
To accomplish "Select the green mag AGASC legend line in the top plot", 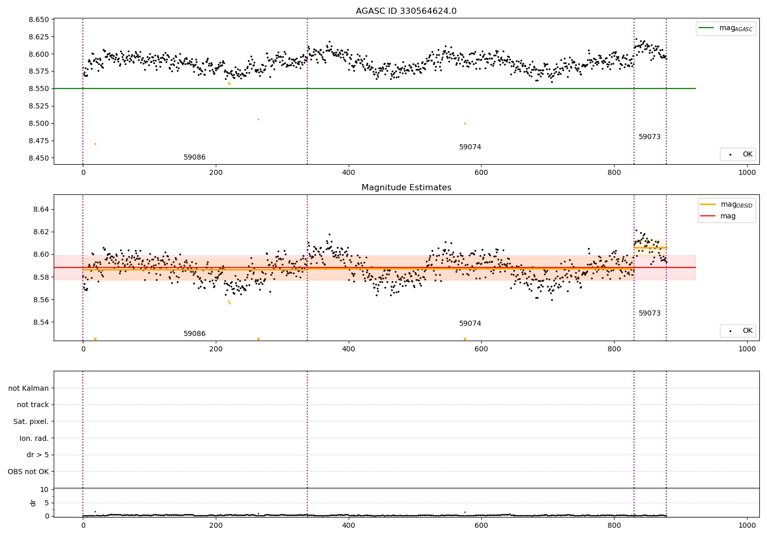I will click(x=707, y=28).
